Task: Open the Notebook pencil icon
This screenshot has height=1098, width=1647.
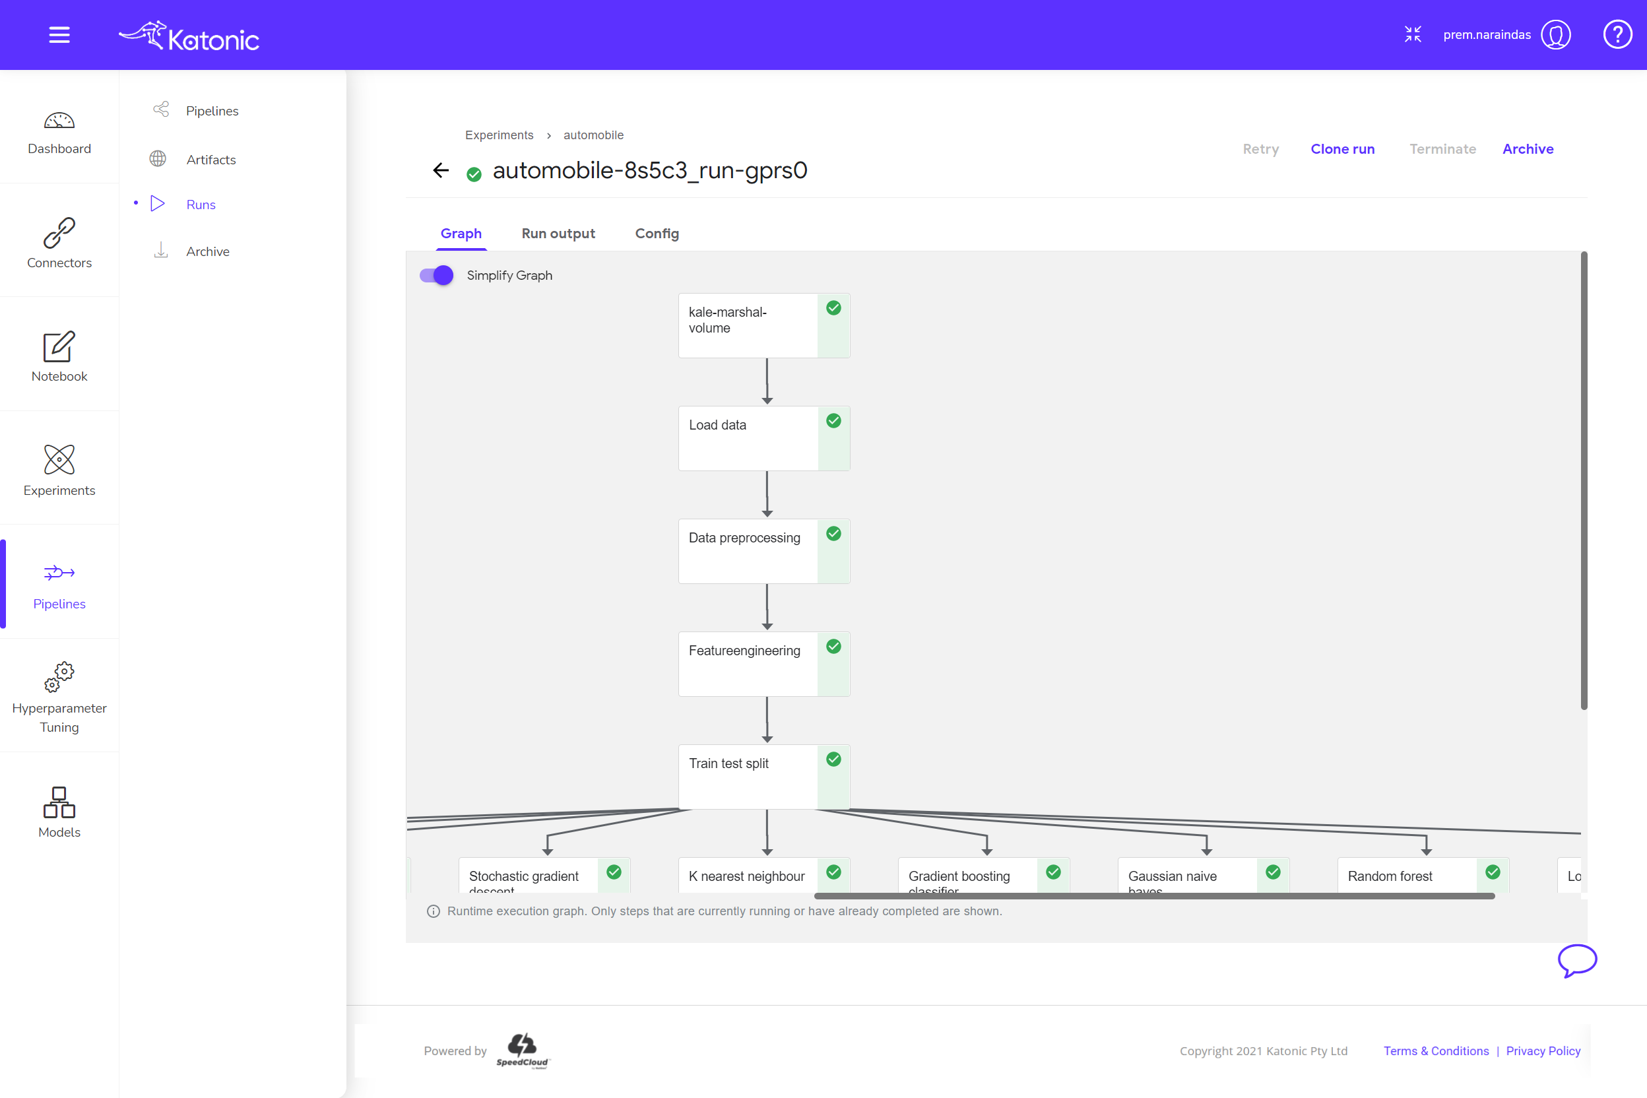Action: point(59,346)
